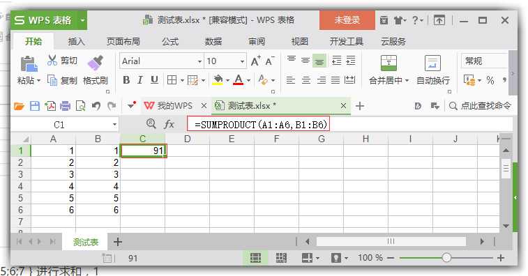Click the orange not-logged-in button
528x276 pixels.
point(347,20)
